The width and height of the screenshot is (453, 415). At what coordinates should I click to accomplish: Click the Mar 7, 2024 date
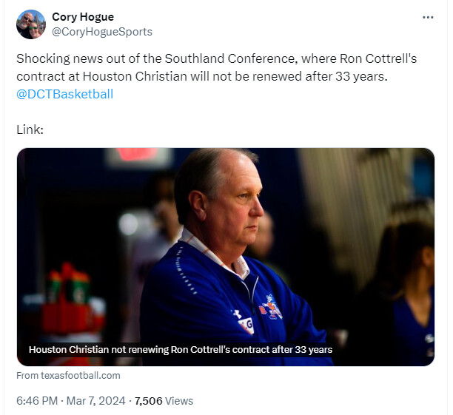[x=98, y=401]
